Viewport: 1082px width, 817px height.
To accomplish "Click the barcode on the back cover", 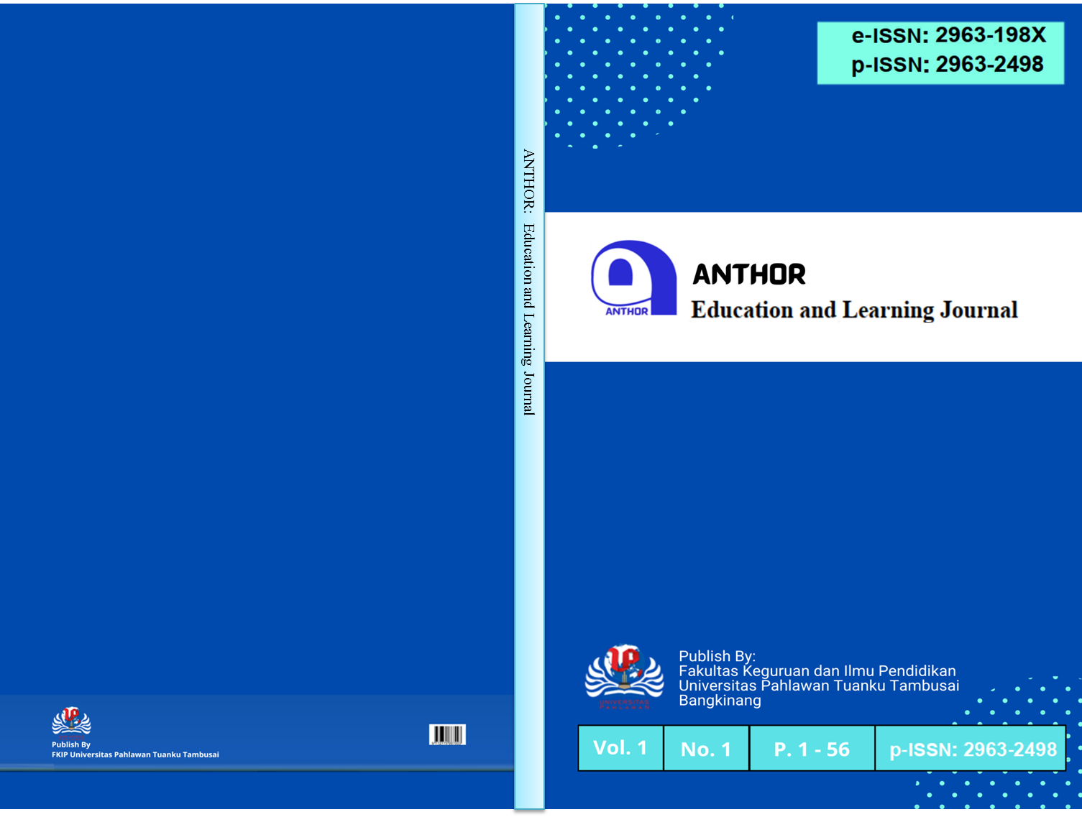I will [x=449, y=735].
